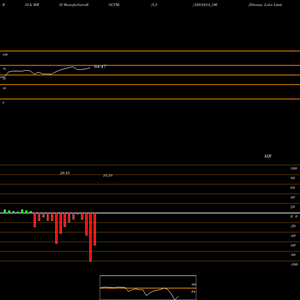Click the 19.59 value label
The image size is (300, 300).
tap(107, 176)
